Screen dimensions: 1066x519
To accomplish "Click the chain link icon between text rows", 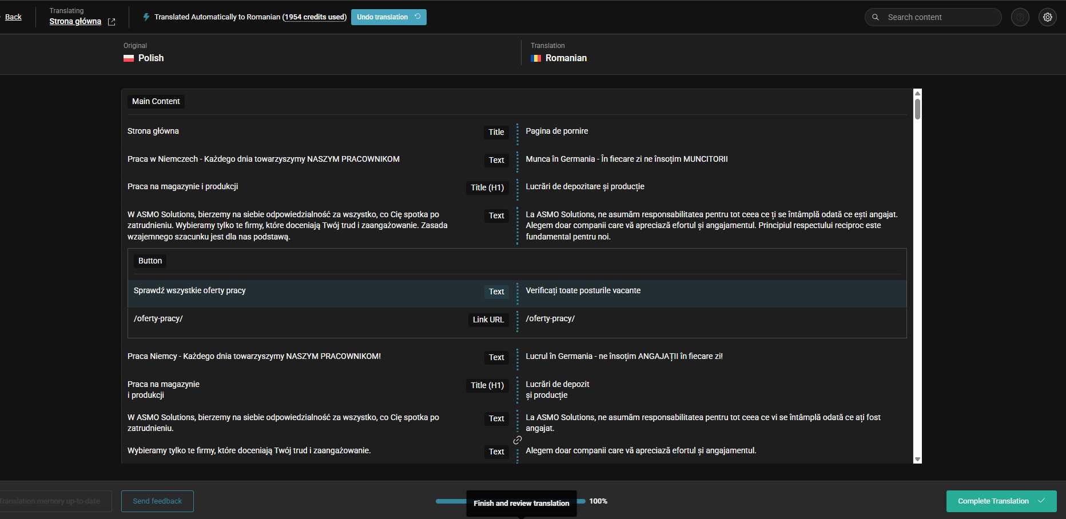I will [518, 440].
